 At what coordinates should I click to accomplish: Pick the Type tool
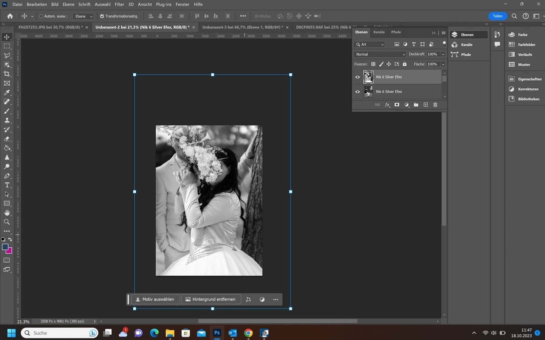pyautogui.click(x=7, y=185)
